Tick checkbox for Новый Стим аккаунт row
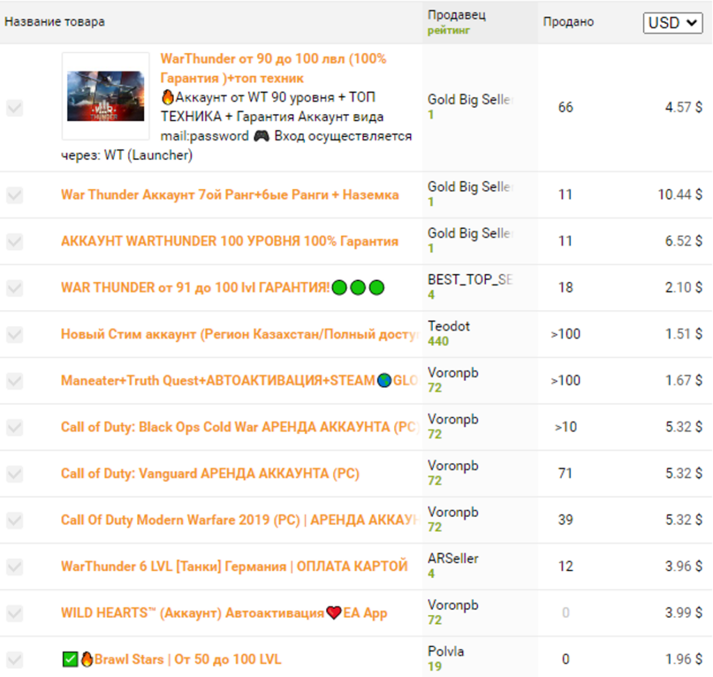The image size is (713, 677). click(15, 334)
